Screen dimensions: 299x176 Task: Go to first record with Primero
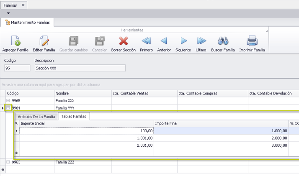coord(146,41)
